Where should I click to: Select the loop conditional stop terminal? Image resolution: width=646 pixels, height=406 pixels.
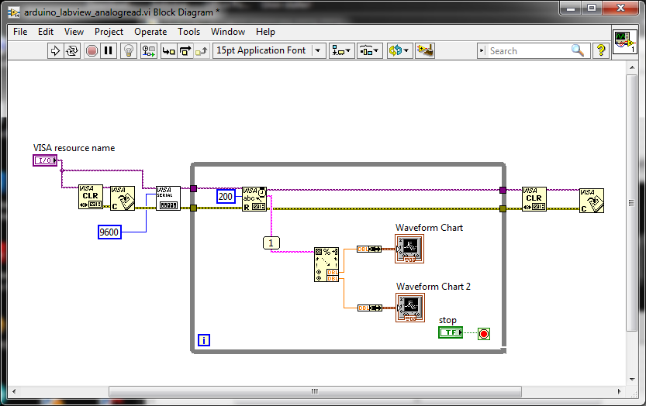(484, 333)
